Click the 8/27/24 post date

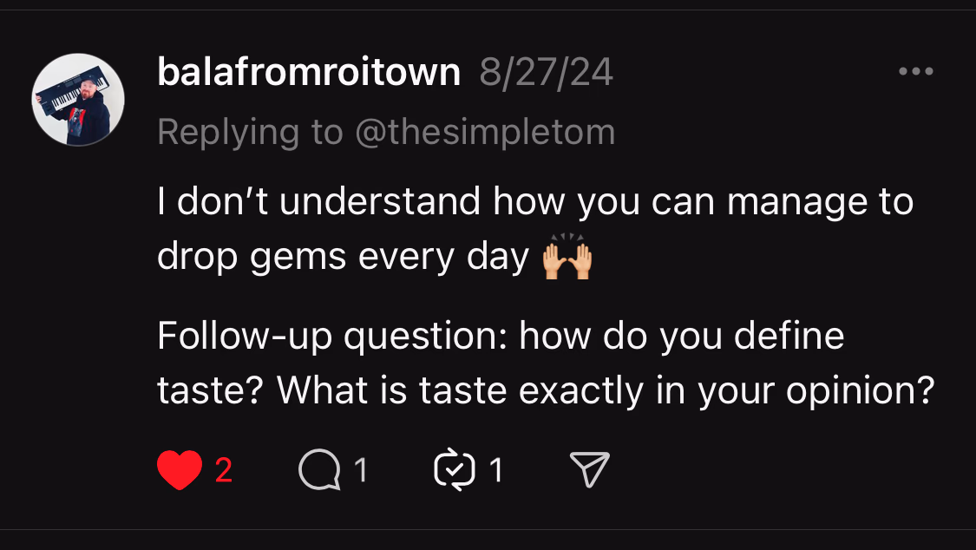click(546, 73)
